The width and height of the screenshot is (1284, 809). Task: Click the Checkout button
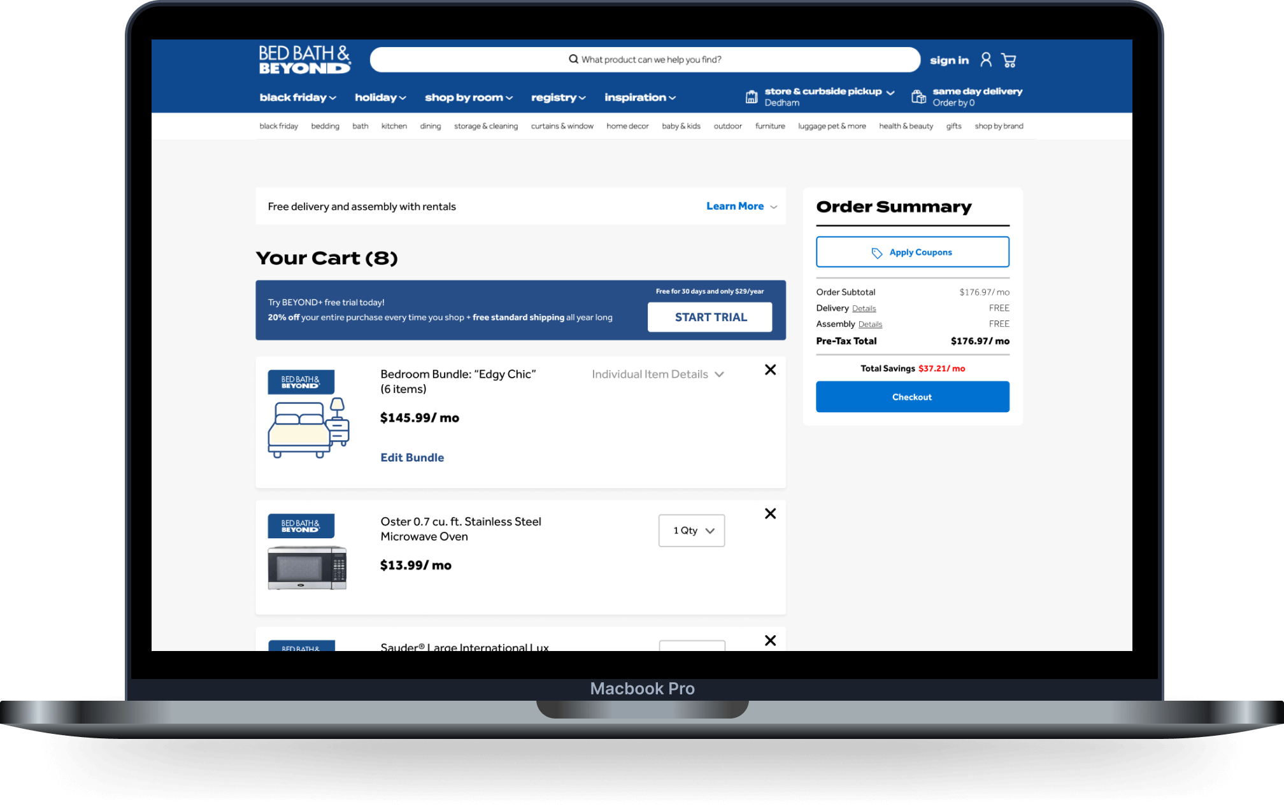tap(911, 397)
